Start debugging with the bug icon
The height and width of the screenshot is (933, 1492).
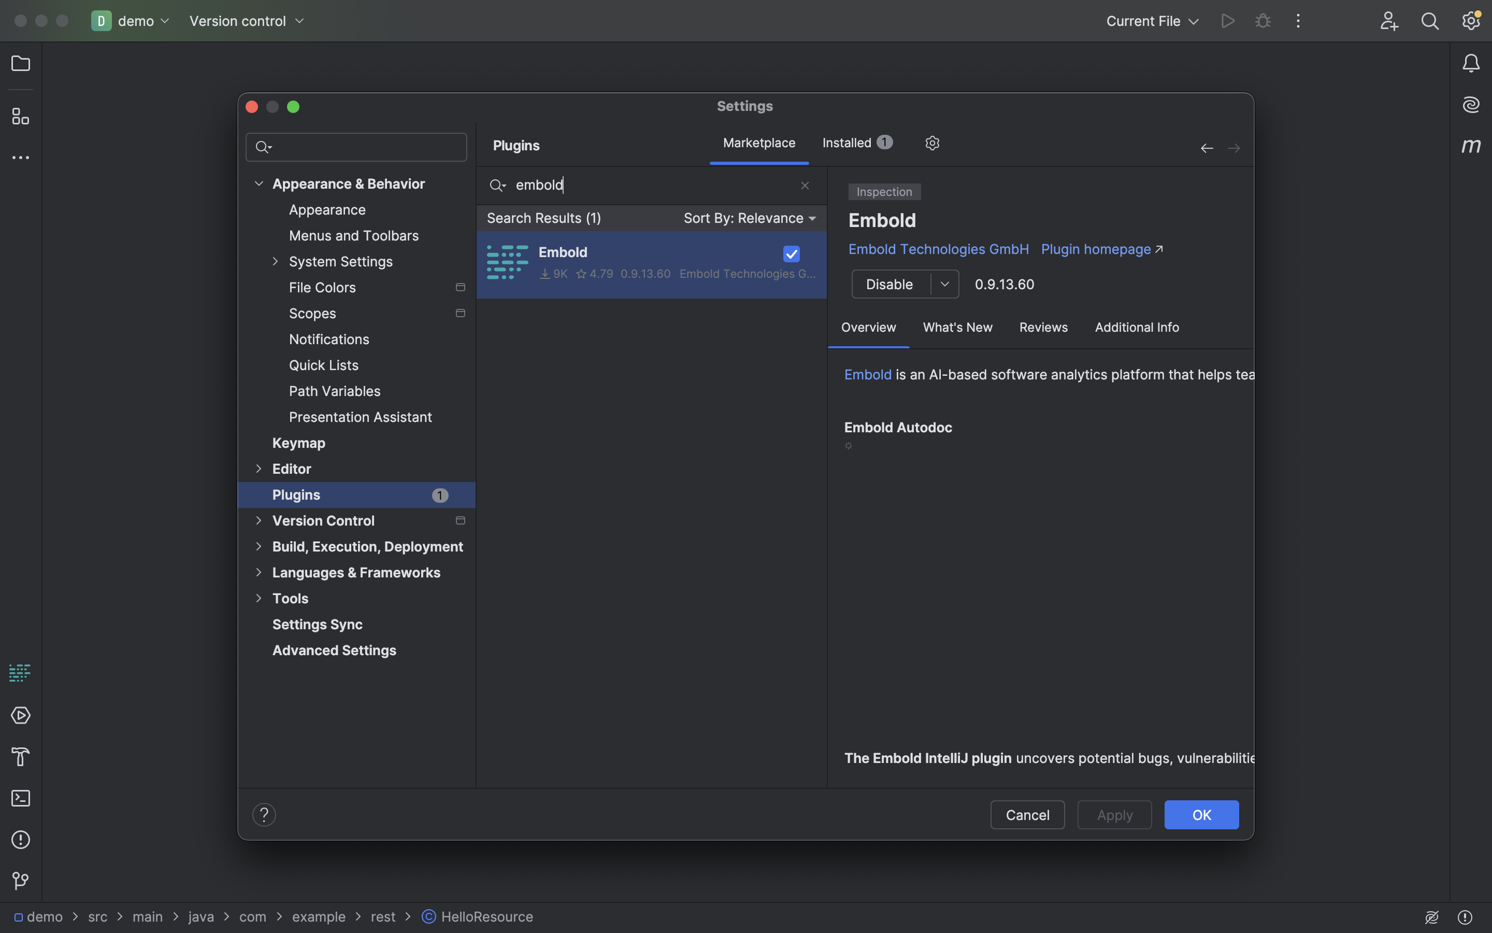click(x=1263, y=20)
